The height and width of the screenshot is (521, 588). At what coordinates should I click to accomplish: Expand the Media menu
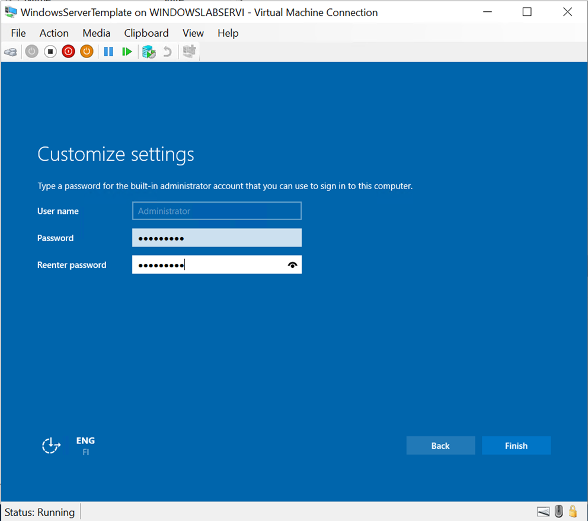coord(97,33)
